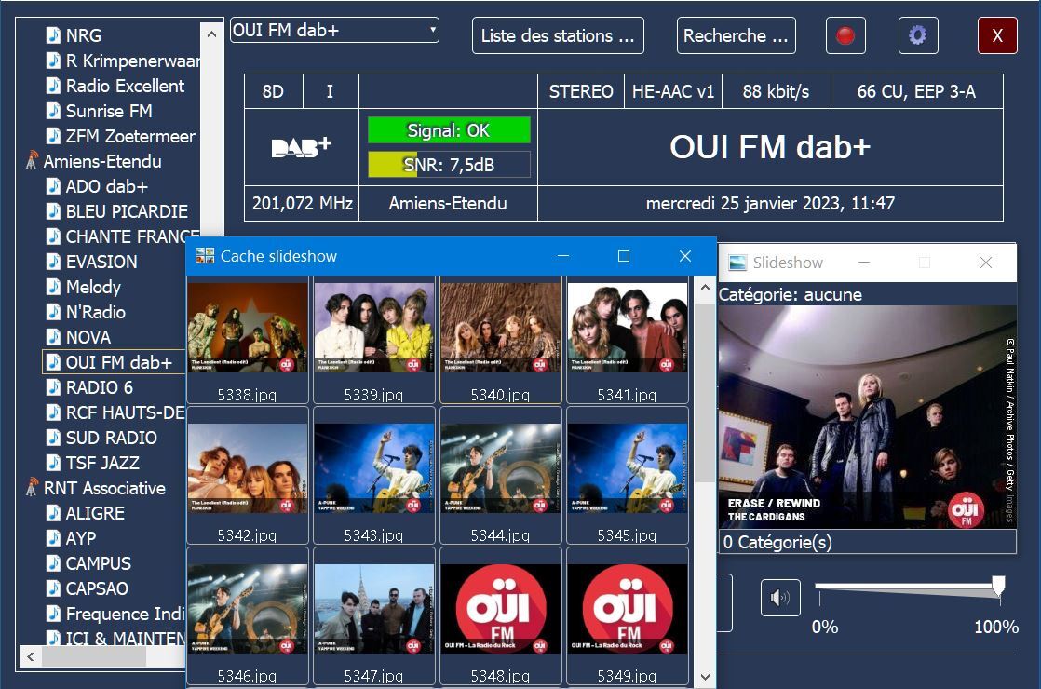
Task: Click the Liste des stations button
Action: (558, 35)
